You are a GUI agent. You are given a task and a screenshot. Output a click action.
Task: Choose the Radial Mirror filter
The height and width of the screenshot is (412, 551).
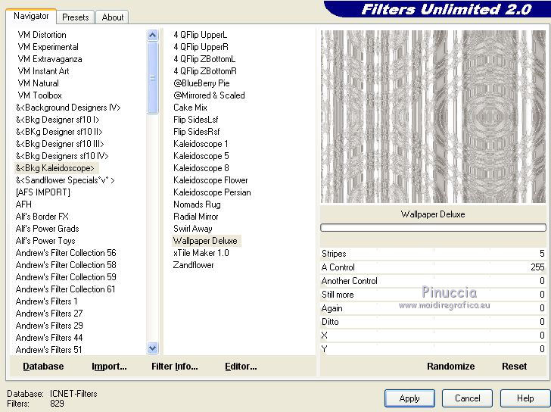point(196,217)
